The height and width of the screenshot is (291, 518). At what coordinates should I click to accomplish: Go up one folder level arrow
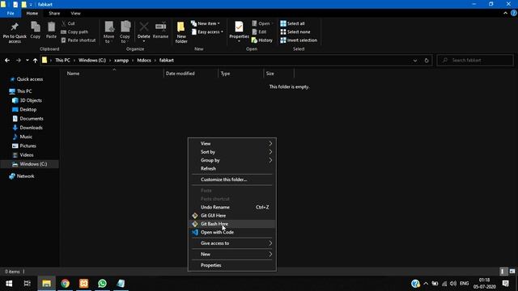(x=35, y=61)
